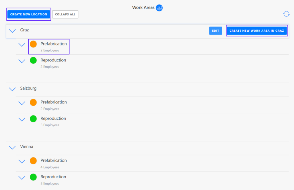This screenshot has width=294, height=190.
Task: Select the Salzburg location name
Action: coord(28,88)
